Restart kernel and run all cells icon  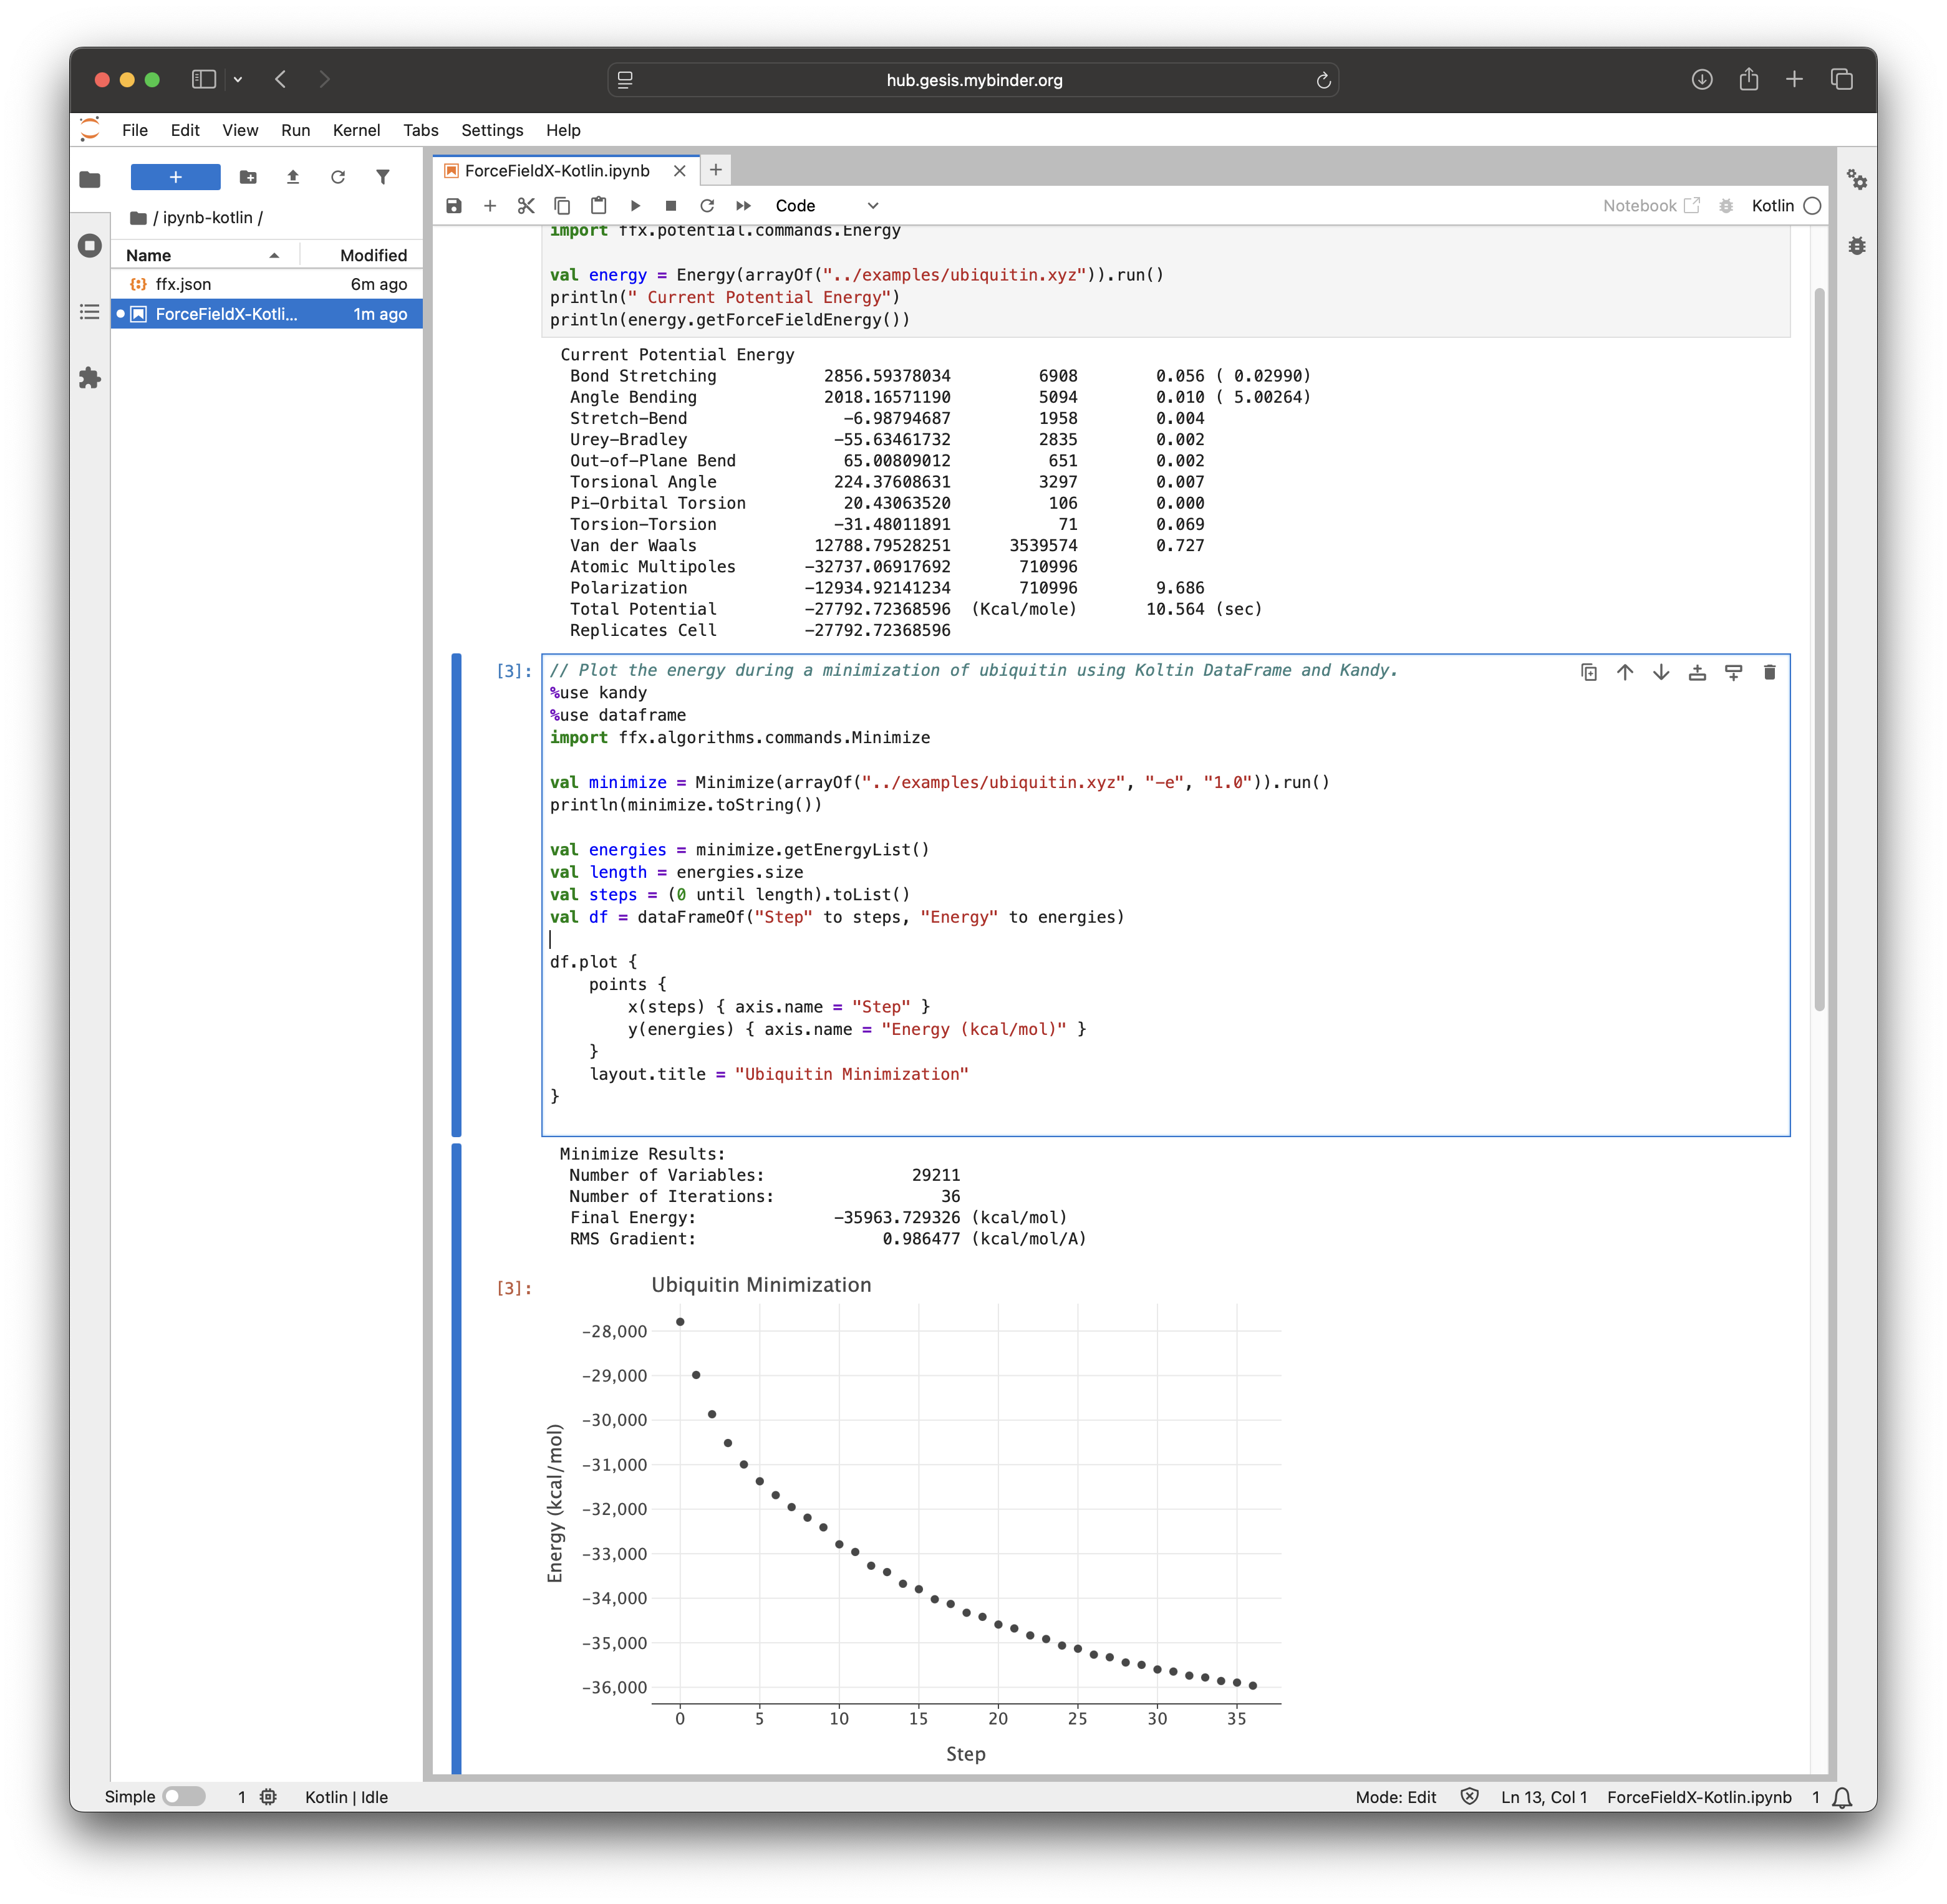743,206
